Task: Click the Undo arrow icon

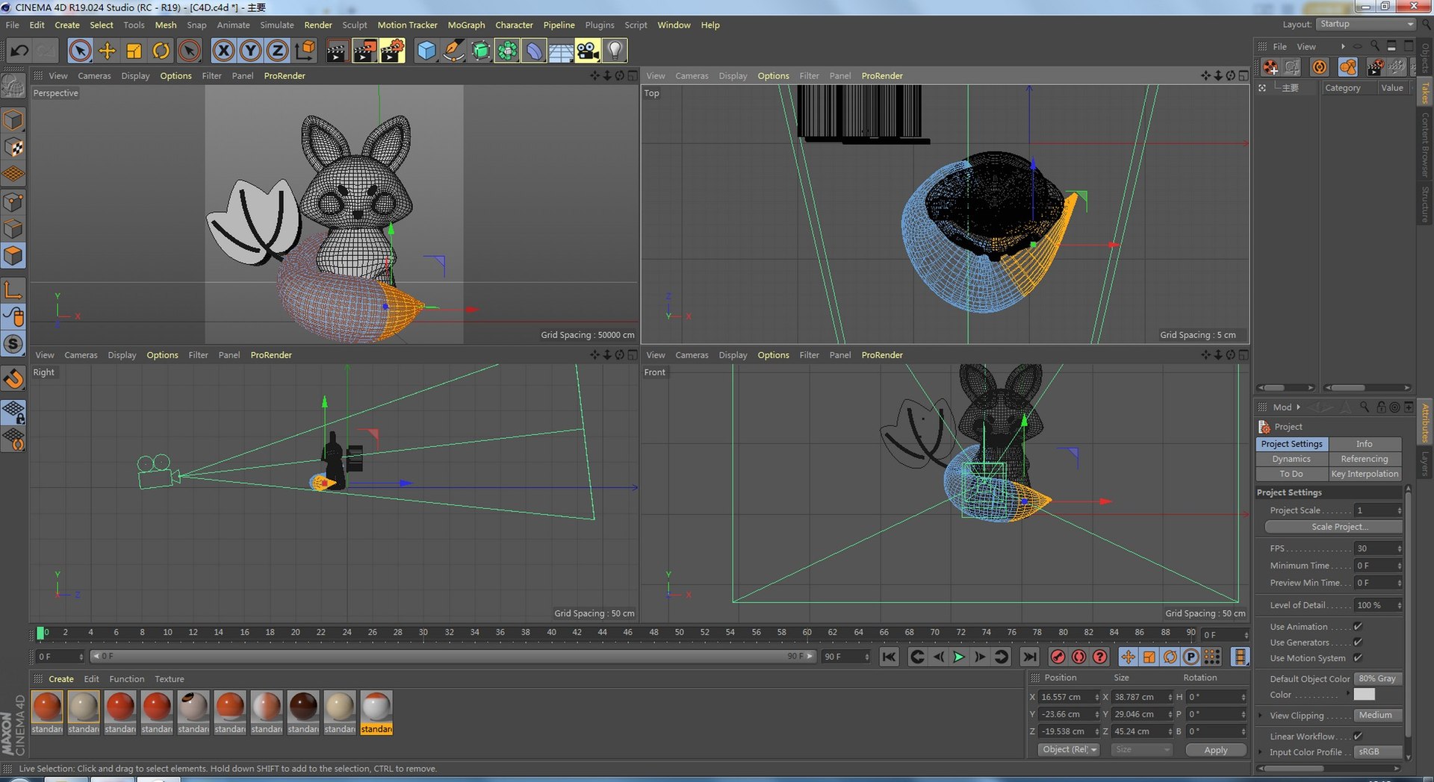Action: point(19,51)
